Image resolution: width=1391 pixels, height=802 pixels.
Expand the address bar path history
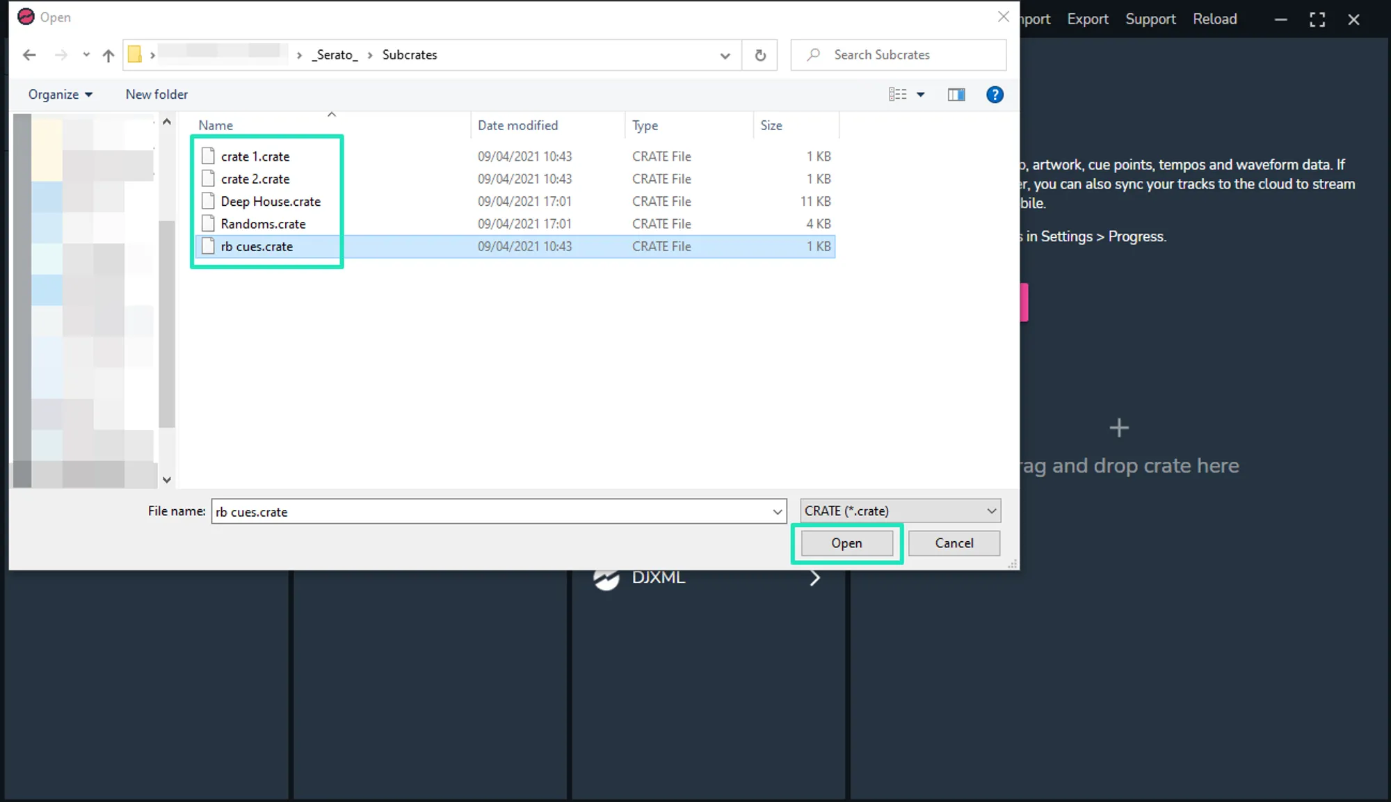point(725,56)
